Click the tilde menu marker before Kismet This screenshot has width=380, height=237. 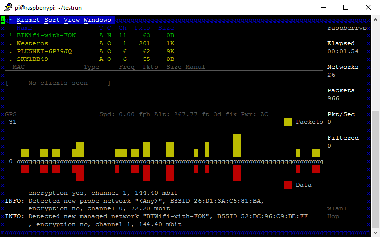point(11,20)
